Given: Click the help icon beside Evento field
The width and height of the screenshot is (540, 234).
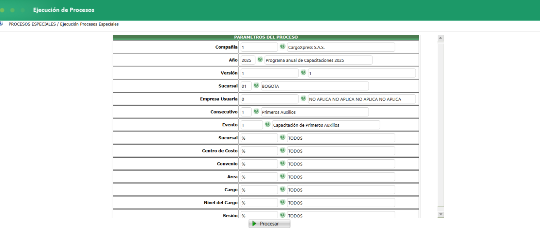Looking at the screenshot, I should [267, 124].
